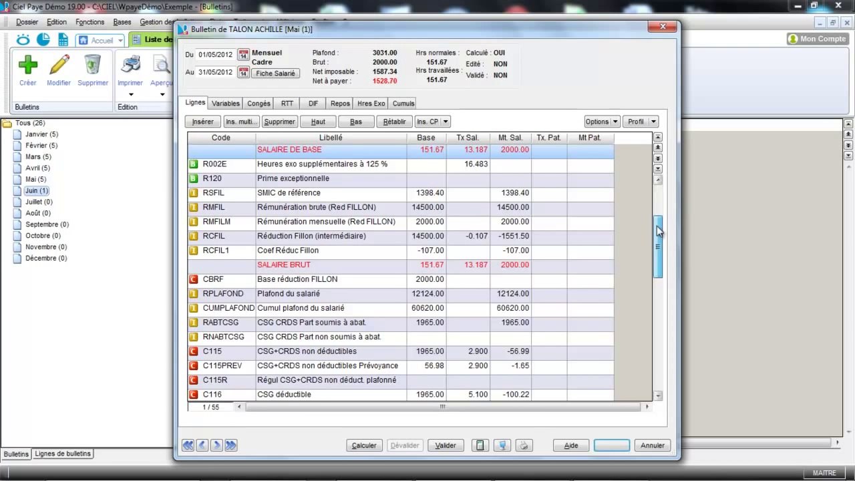Click the Annuler button

[653, 446]
